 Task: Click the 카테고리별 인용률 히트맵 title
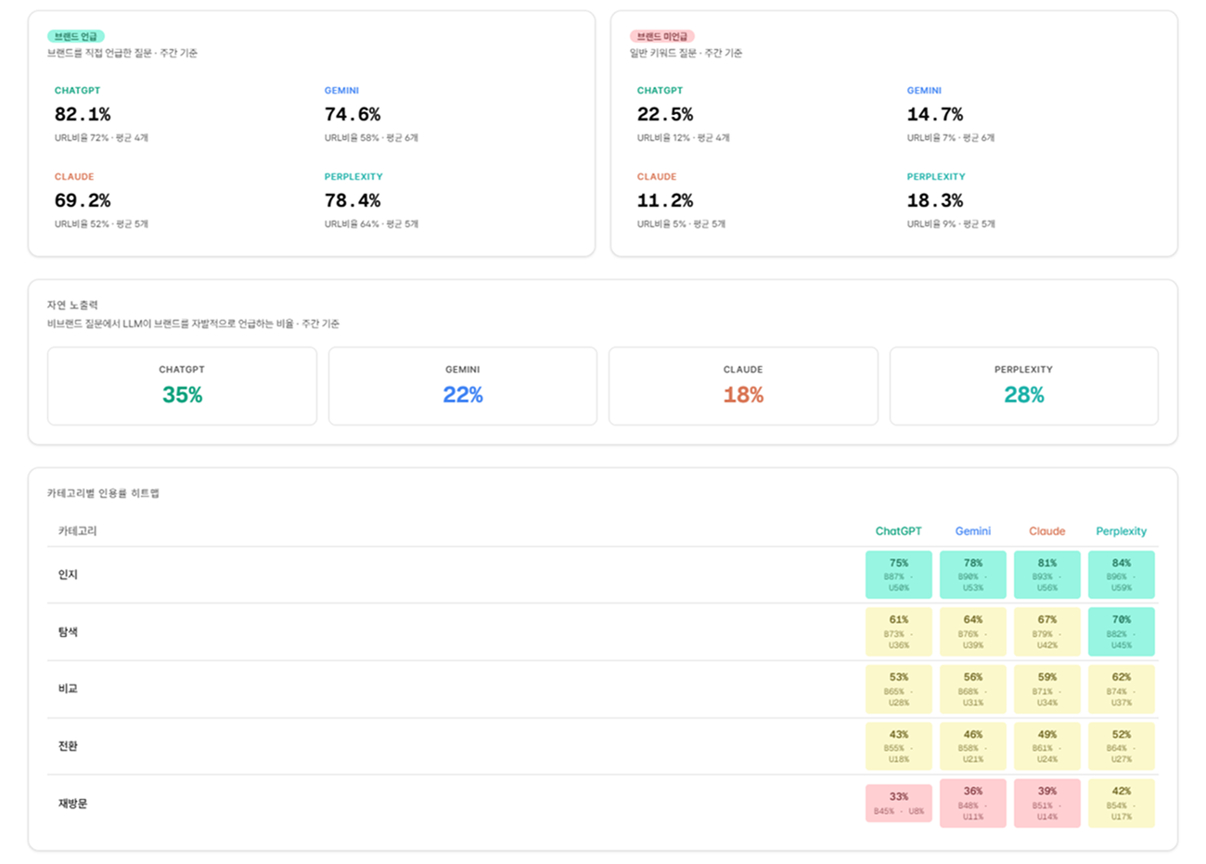(x=103, y=493)
